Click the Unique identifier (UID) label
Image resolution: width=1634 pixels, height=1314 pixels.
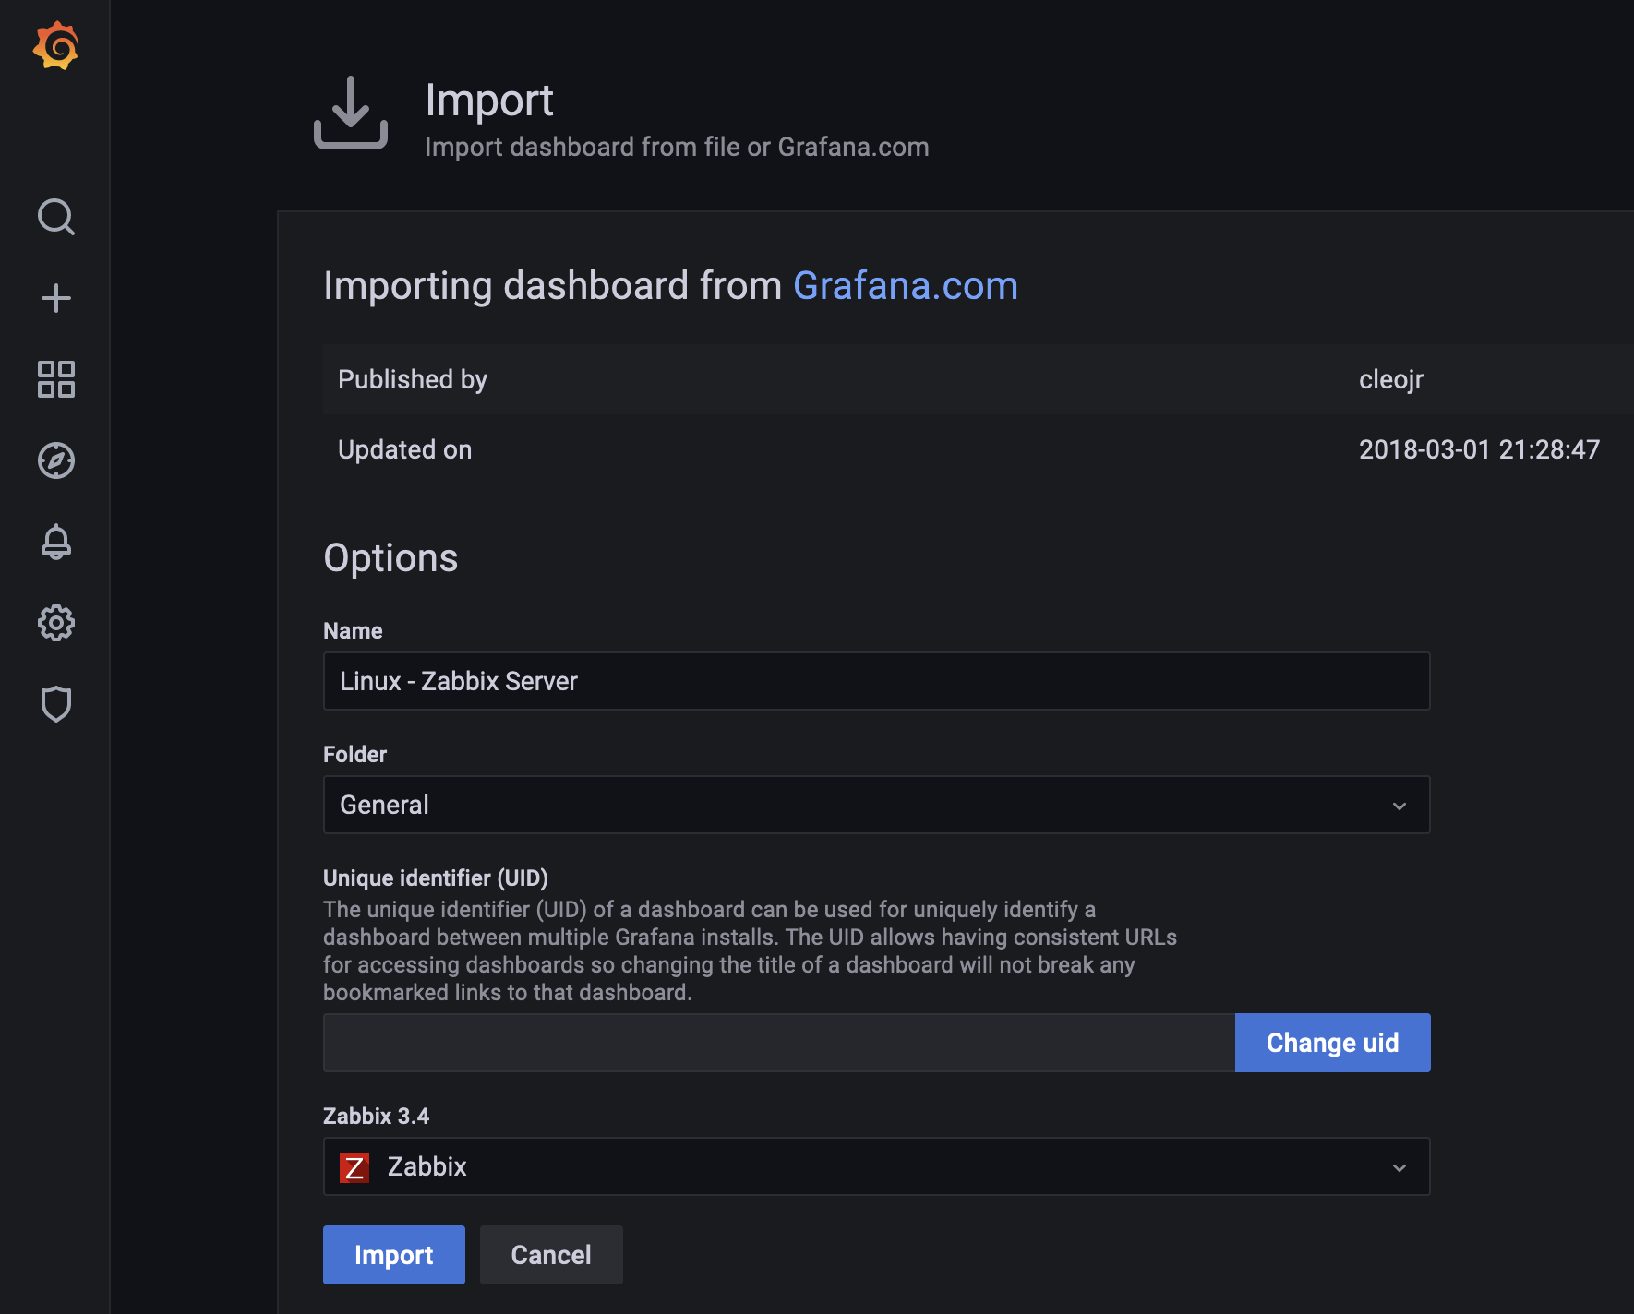(436, 878)
